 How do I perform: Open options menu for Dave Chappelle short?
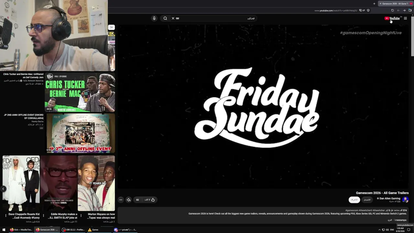click(x=6, y=216)
